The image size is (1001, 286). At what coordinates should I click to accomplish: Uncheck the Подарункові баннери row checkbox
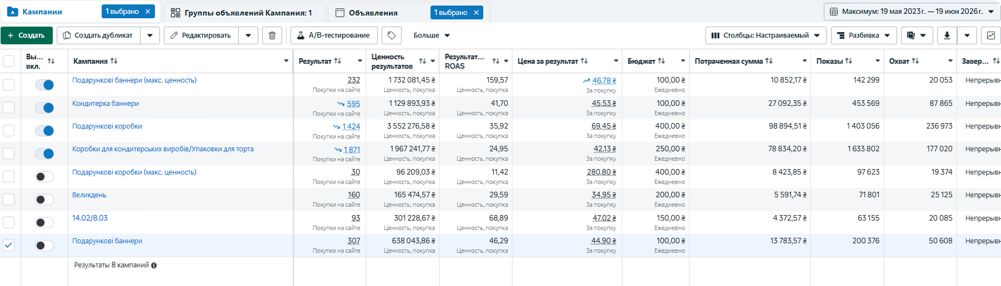pos(9,245)
